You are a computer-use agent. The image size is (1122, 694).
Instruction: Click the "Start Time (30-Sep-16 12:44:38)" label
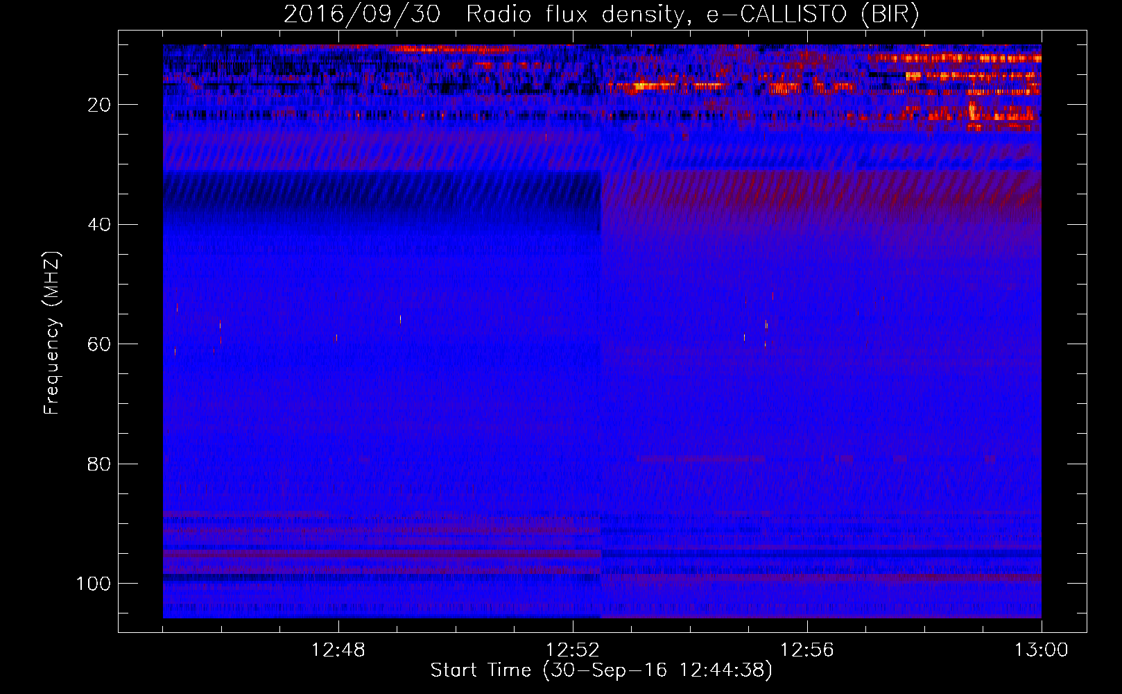(601, 670)
